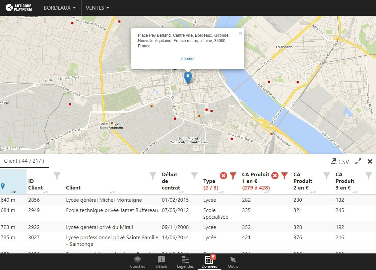Open filter for CA Produit 3 column
The width and height of the screenshot is (376, 270).
[x=369, y=176]
